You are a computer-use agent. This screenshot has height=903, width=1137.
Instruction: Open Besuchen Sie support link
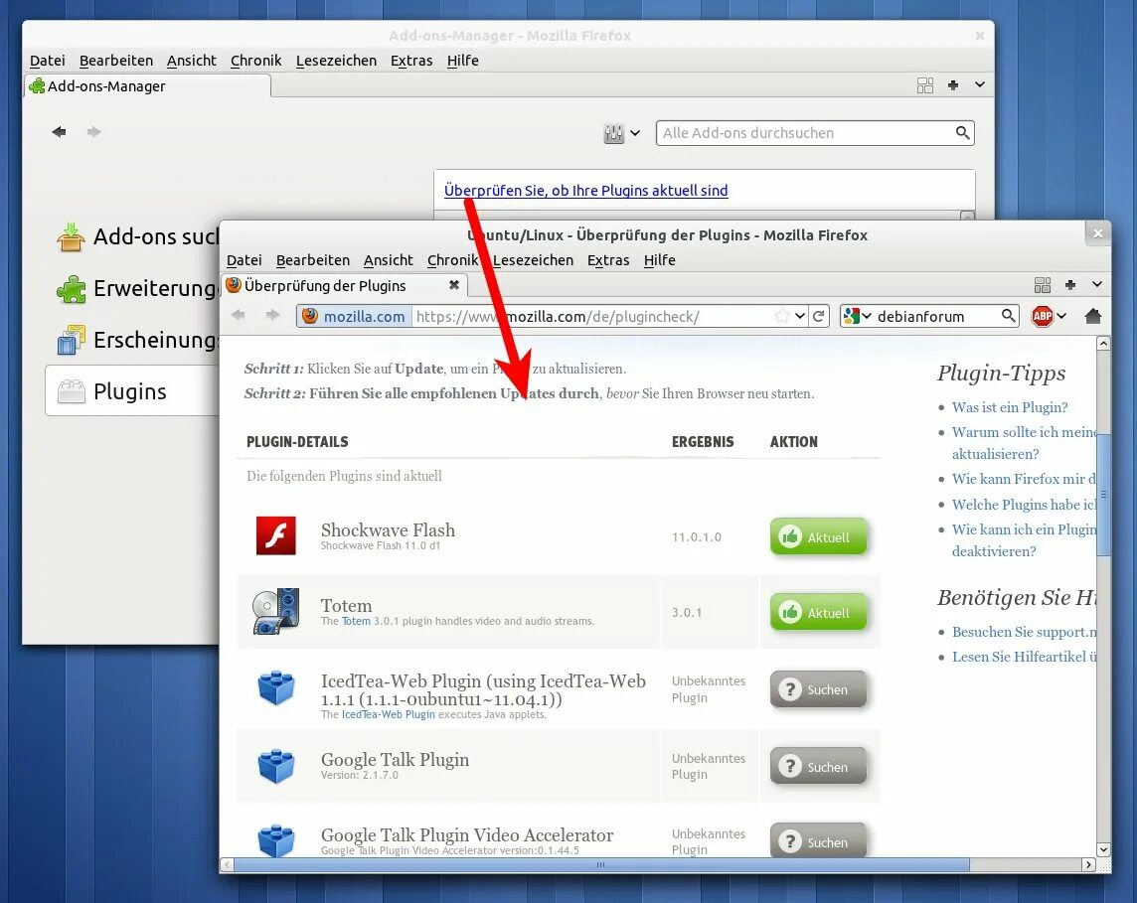(1024, 632)
